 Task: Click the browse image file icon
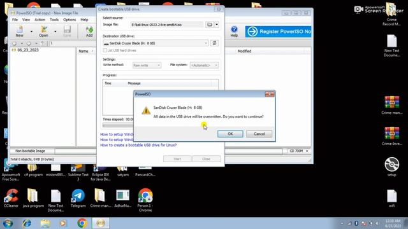(x=210, y=25)
